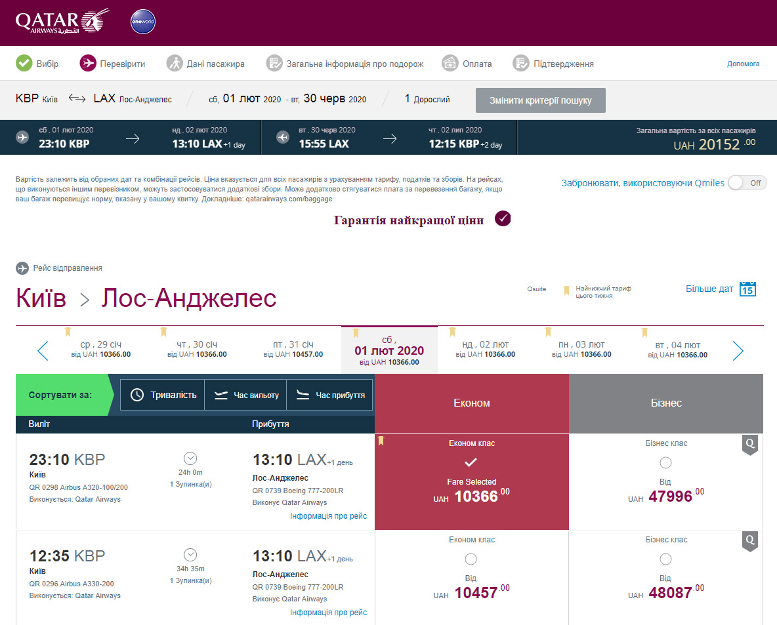777x625 pixels.
Task: Select economy class fare UAH 10457
Action: point(471,559)
